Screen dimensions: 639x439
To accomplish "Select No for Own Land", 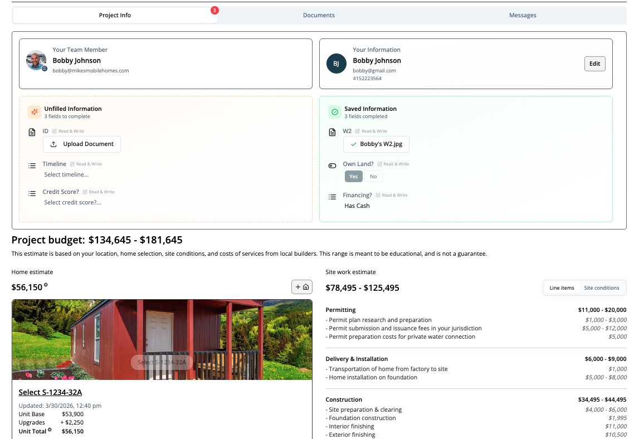I will [x=373, y=177].
